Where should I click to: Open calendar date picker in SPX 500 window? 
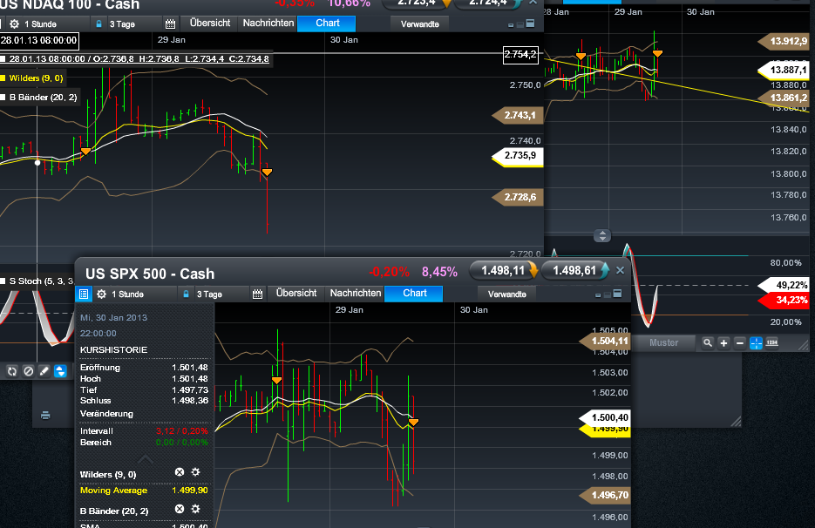257,294
